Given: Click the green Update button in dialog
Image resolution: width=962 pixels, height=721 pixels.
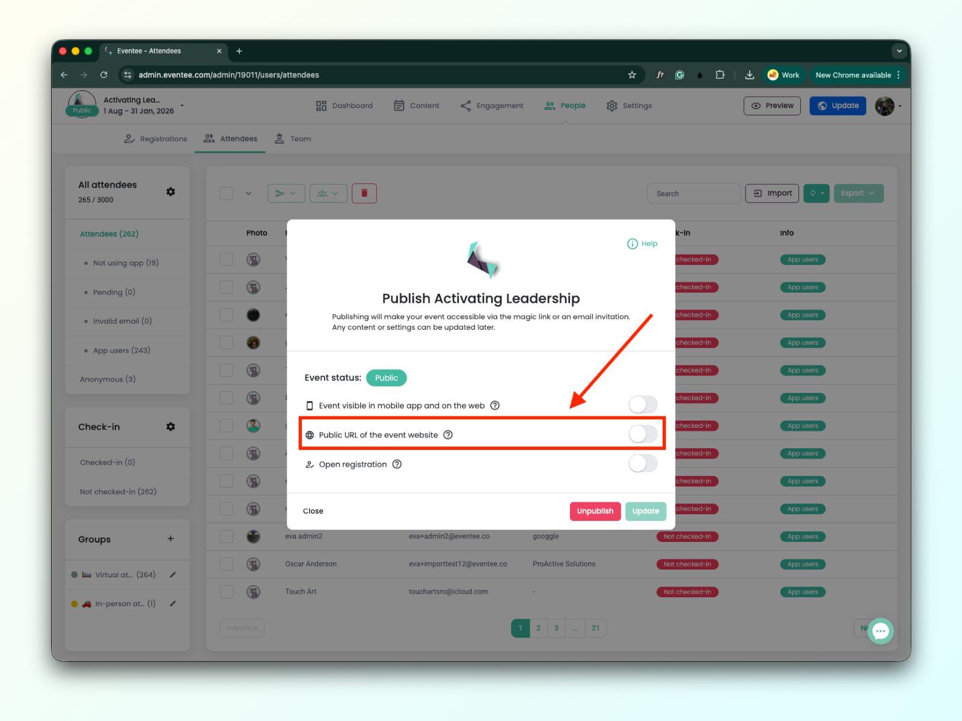Looking at the screenshot, I should pos(646,511).
